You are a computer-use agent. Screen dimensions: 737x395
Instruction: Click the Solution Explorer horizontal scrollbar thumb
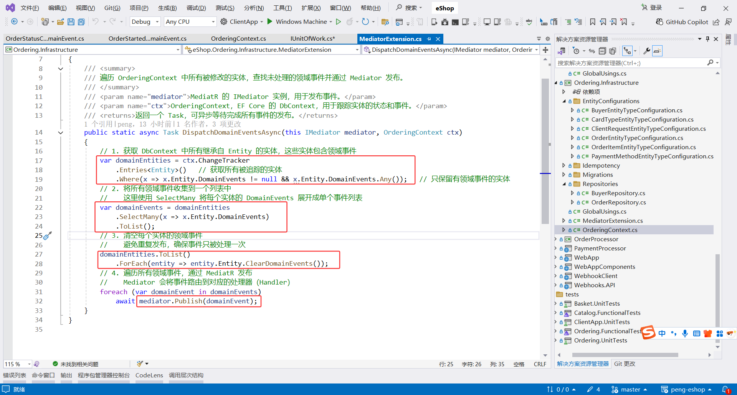625,355
